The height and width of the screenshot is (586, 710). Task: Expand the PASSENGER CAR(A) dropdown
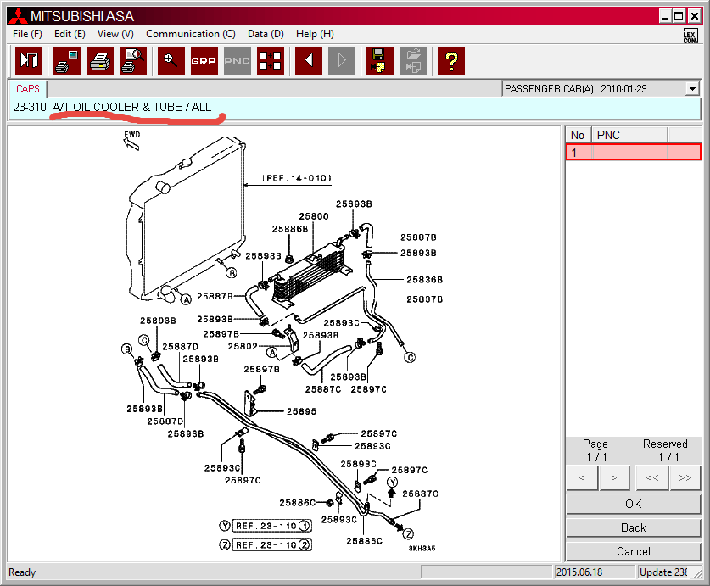(692, 88)
